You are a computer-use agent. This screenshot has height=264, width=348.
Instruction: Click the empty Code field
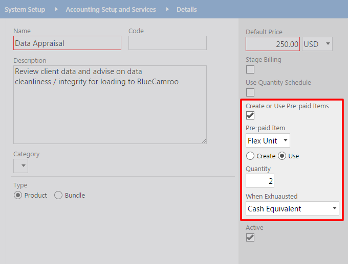(x=167, y=43)
